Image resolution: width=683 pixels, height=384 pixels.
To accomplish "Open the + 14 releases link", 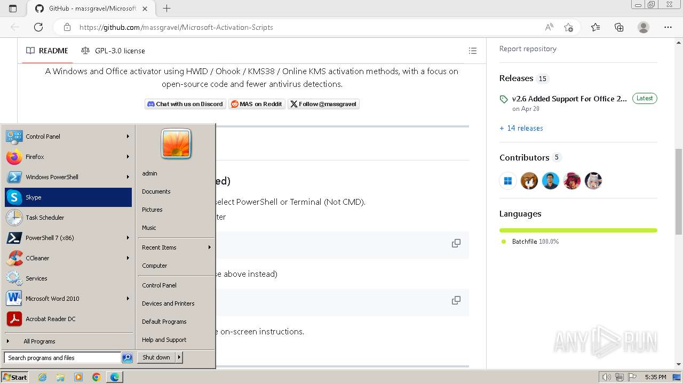I will [521, 128].
